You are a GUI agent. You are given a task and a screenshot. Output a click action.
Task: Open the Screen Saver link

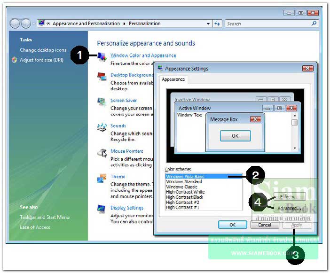[124, 101]
